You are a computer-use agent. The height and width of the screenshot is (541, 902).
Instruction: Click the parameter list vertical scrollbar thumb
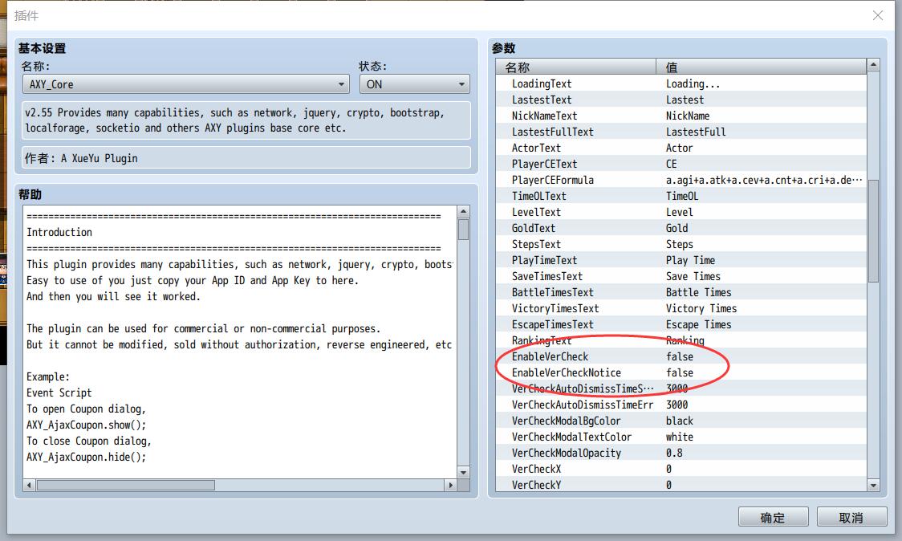pos(873,231)
